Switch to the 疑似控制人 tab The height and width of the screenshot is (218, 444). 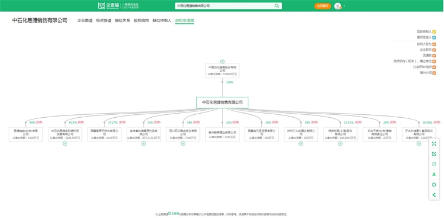click(162, 20)
